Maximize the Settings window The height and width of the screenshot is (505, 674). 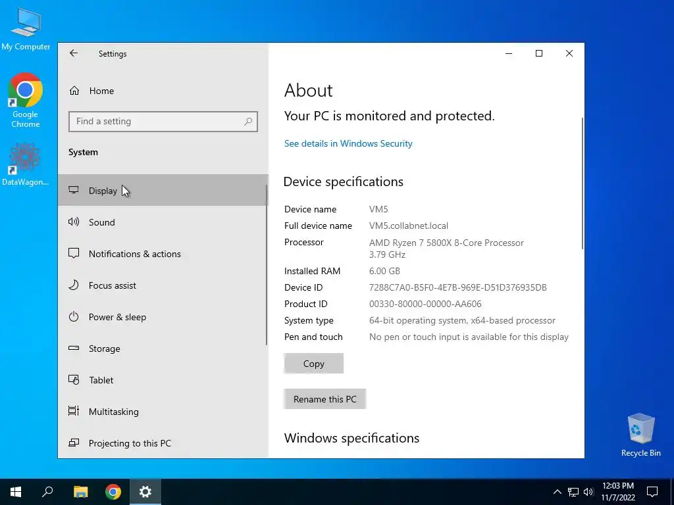(539, 53)
